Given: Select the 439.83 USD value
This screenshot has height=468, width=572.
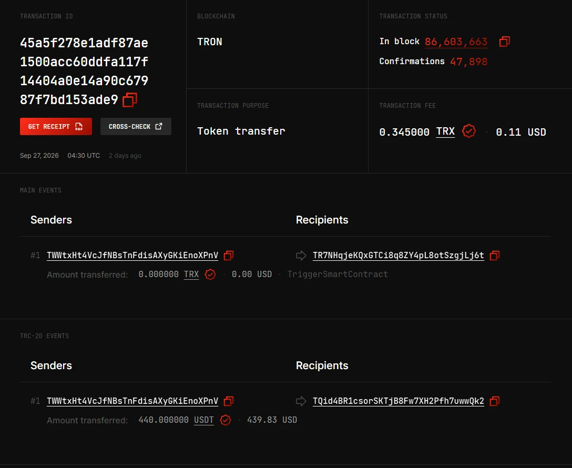Looking at the screenshot, I should [x=272, y=420].
